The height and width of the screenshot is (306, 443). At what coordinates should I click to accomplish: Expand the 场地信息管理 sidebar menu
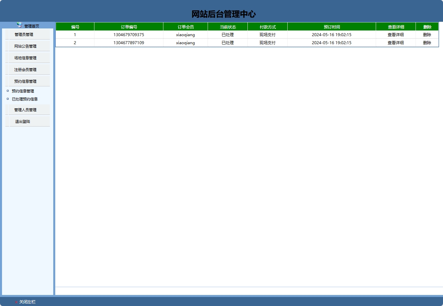pyautogui.click(x=27, y=58)
